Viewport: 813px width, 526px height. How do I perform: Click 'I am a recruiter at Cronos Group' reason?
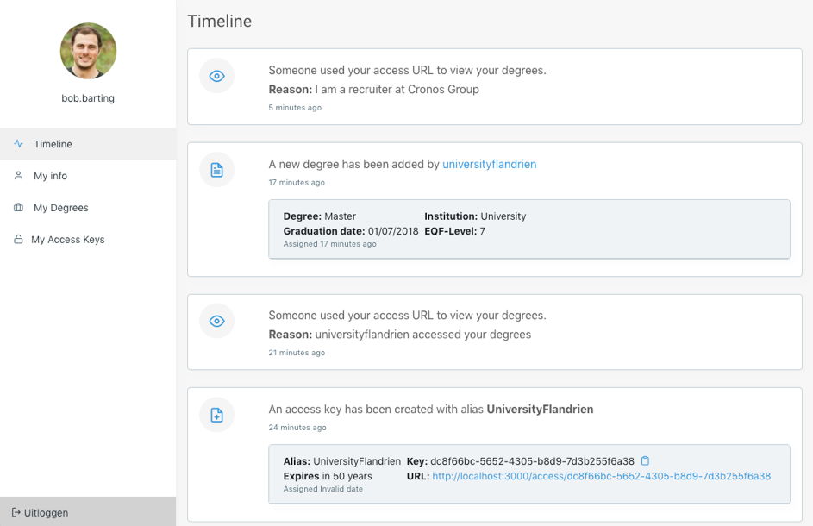click(397, 89)
